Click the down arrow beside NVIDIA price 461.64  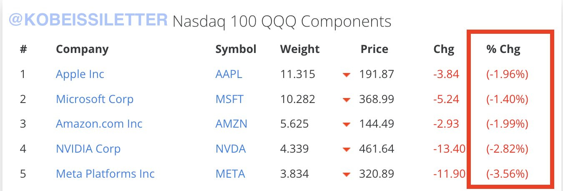pos(346,150)
